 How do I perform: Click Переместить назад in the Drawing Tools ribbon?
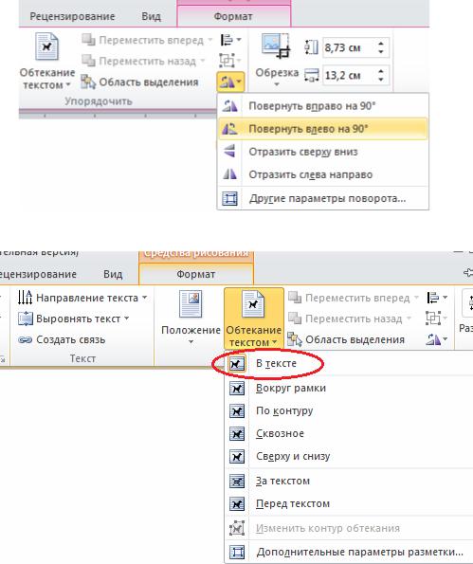click(350, 318)
